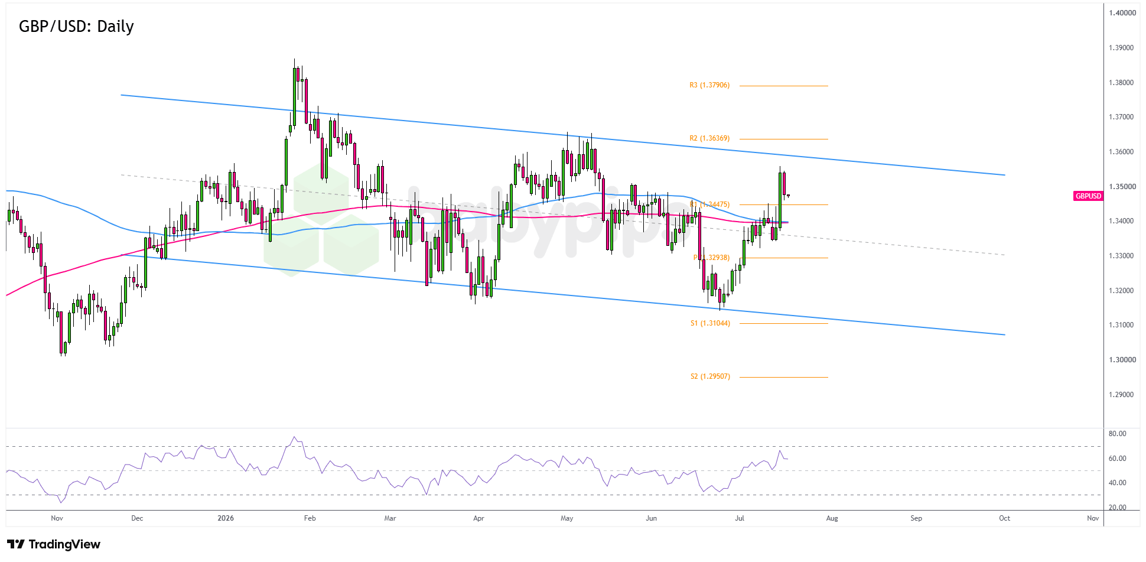Click the 1.29000 price axis value
This screenshot has height=562, width=1146.
1121,395
